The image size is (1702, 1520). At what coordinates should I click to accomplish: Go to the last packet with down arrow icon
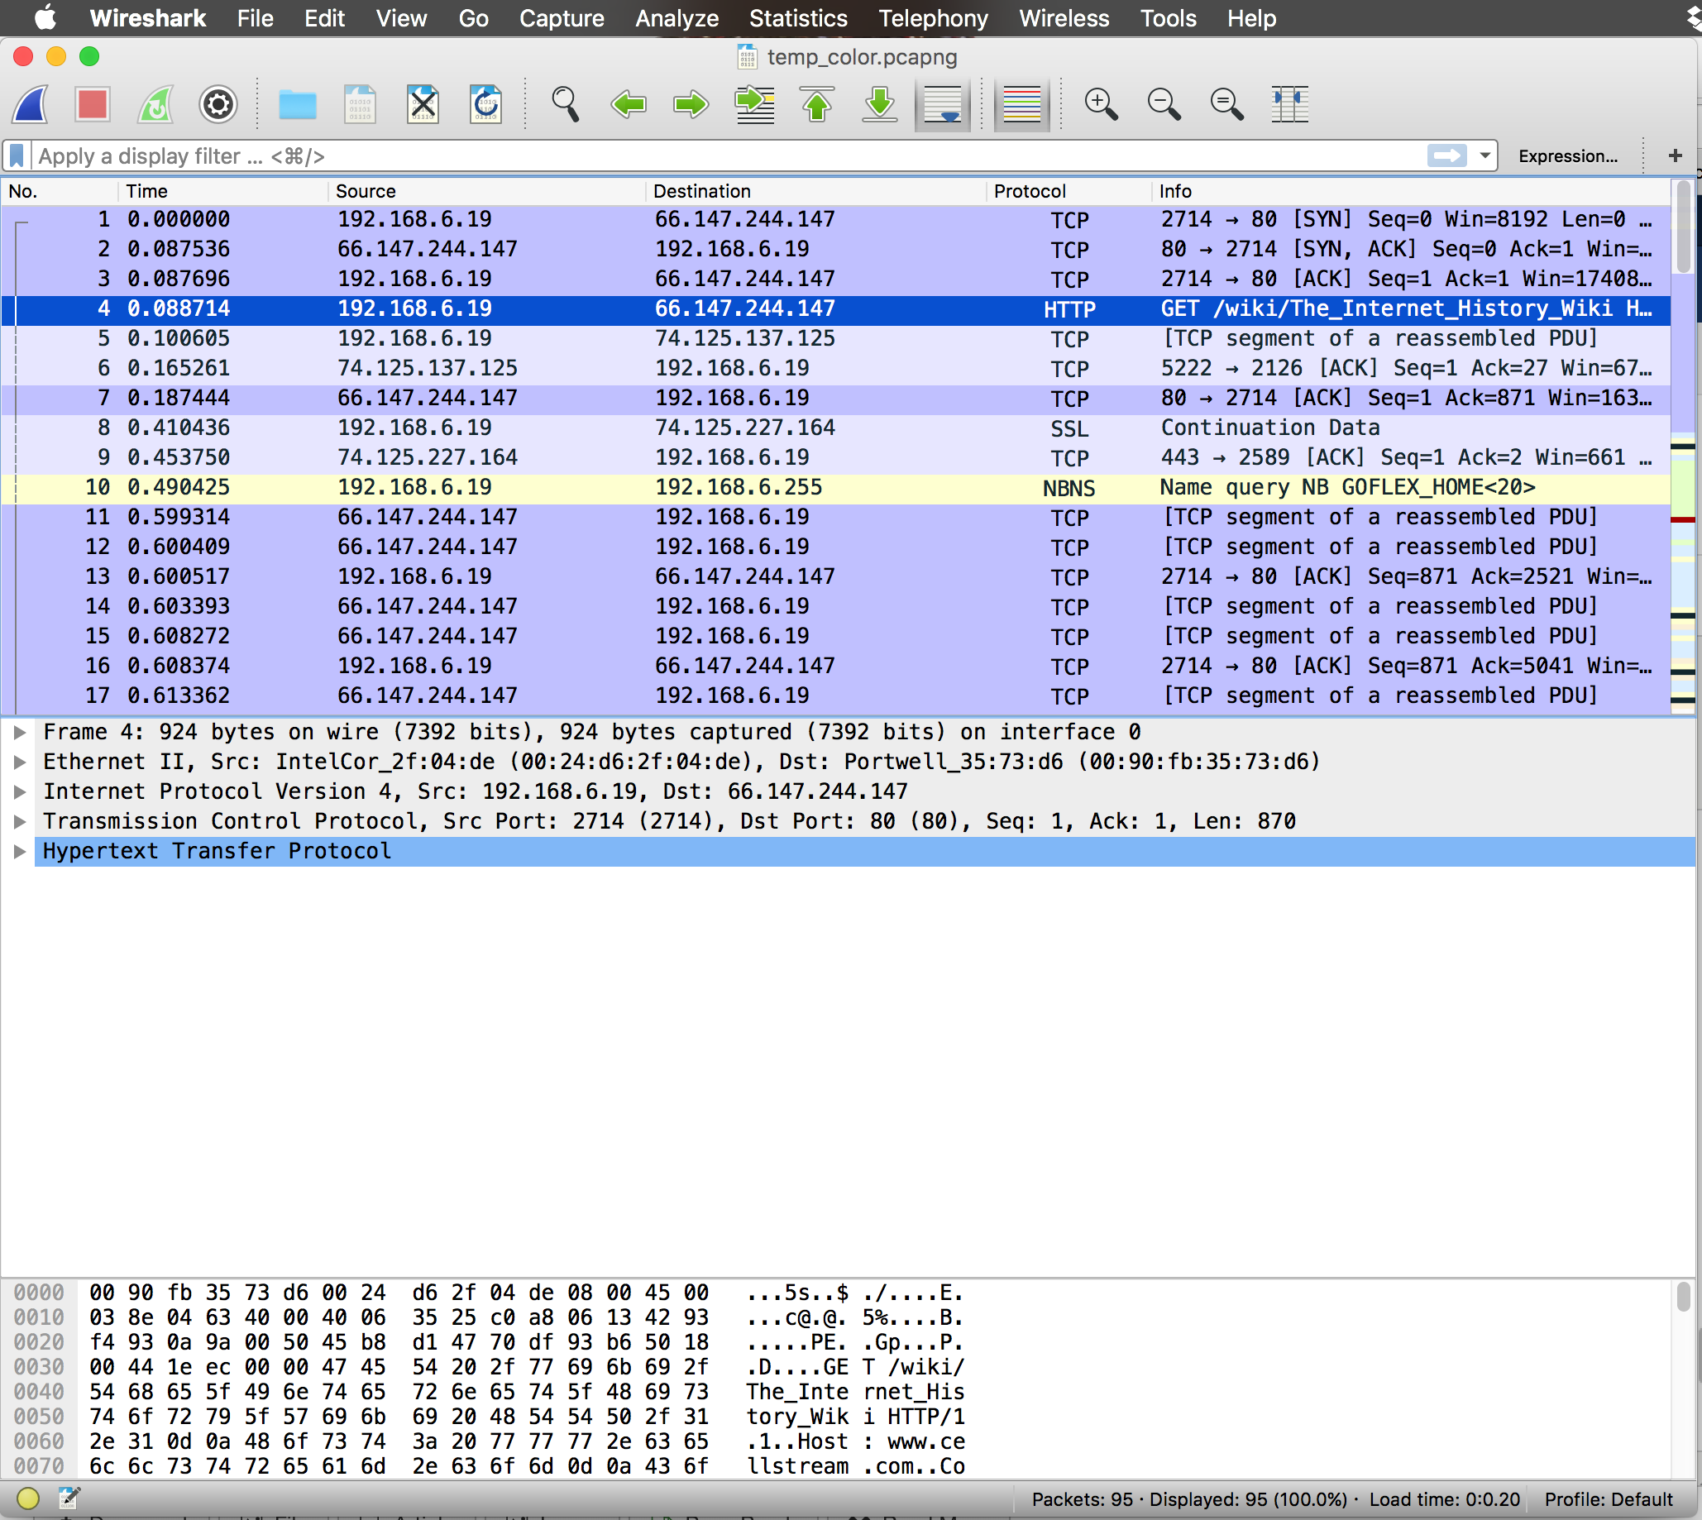[879, 104]
